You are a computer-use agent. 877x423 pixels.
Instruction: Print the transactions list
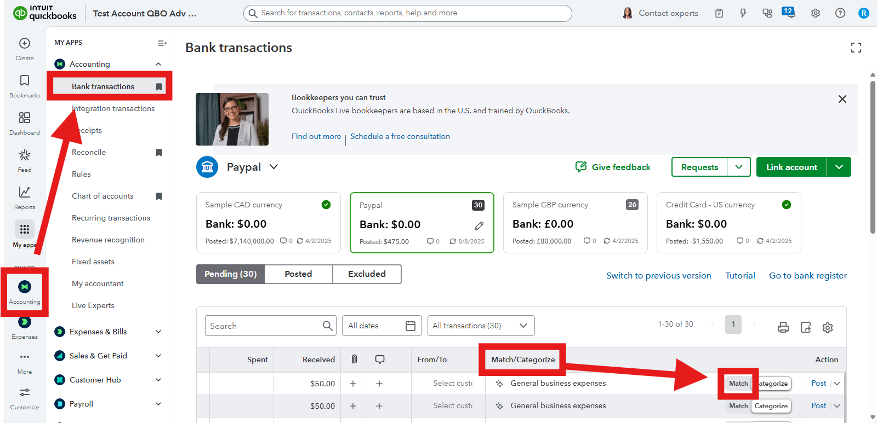coord(783,327)
